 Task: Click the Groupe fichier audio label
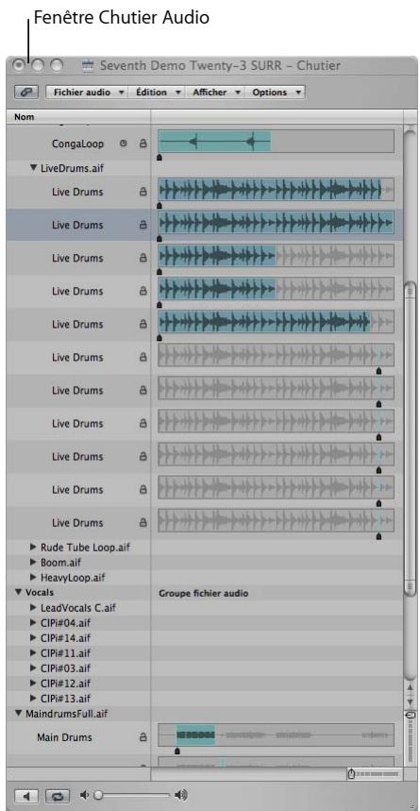pyautogui.click(x=203, y=593)
